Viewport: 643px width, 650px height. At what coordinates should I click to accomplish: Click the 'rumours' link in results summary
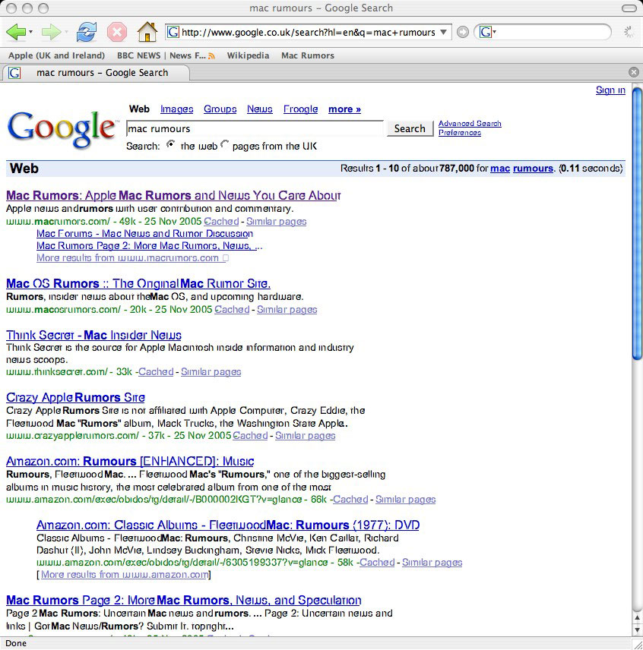tap(533, 169)
